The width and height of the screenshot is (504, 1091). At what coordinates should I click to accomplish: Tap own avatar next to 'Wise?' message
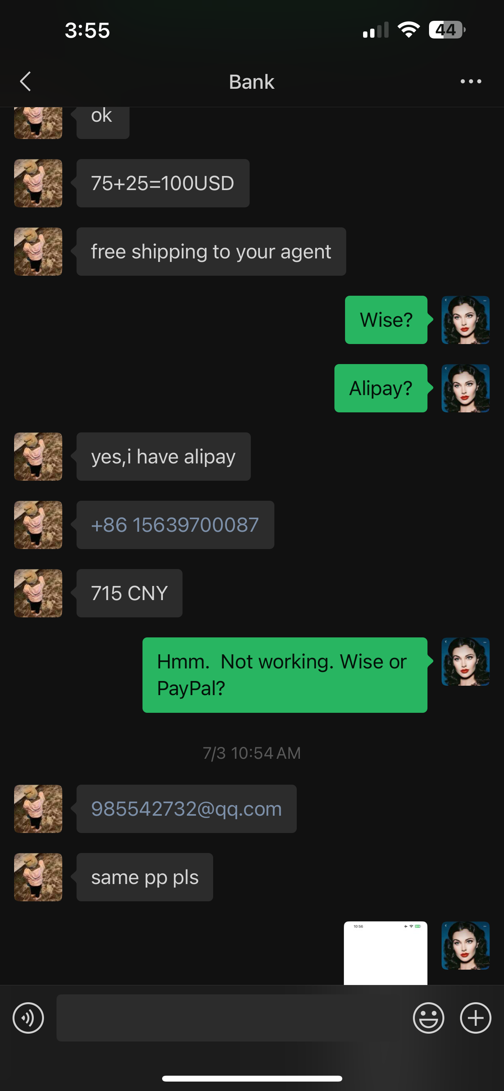[x=466, y=320]
